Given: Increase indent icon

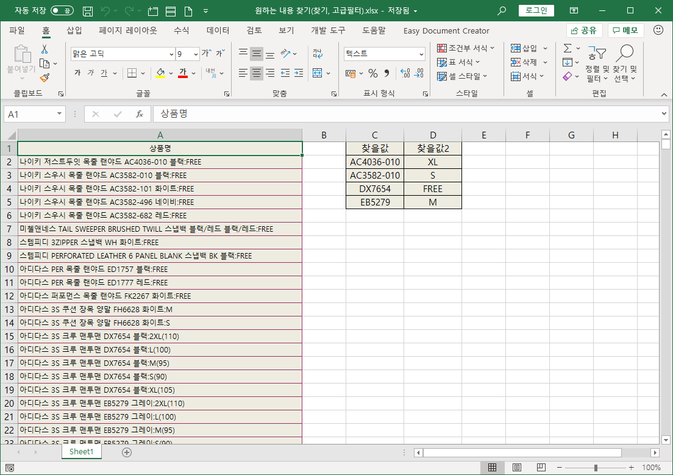Looking at the screenshot, I should pyautogui.click(x=299, y=73).
